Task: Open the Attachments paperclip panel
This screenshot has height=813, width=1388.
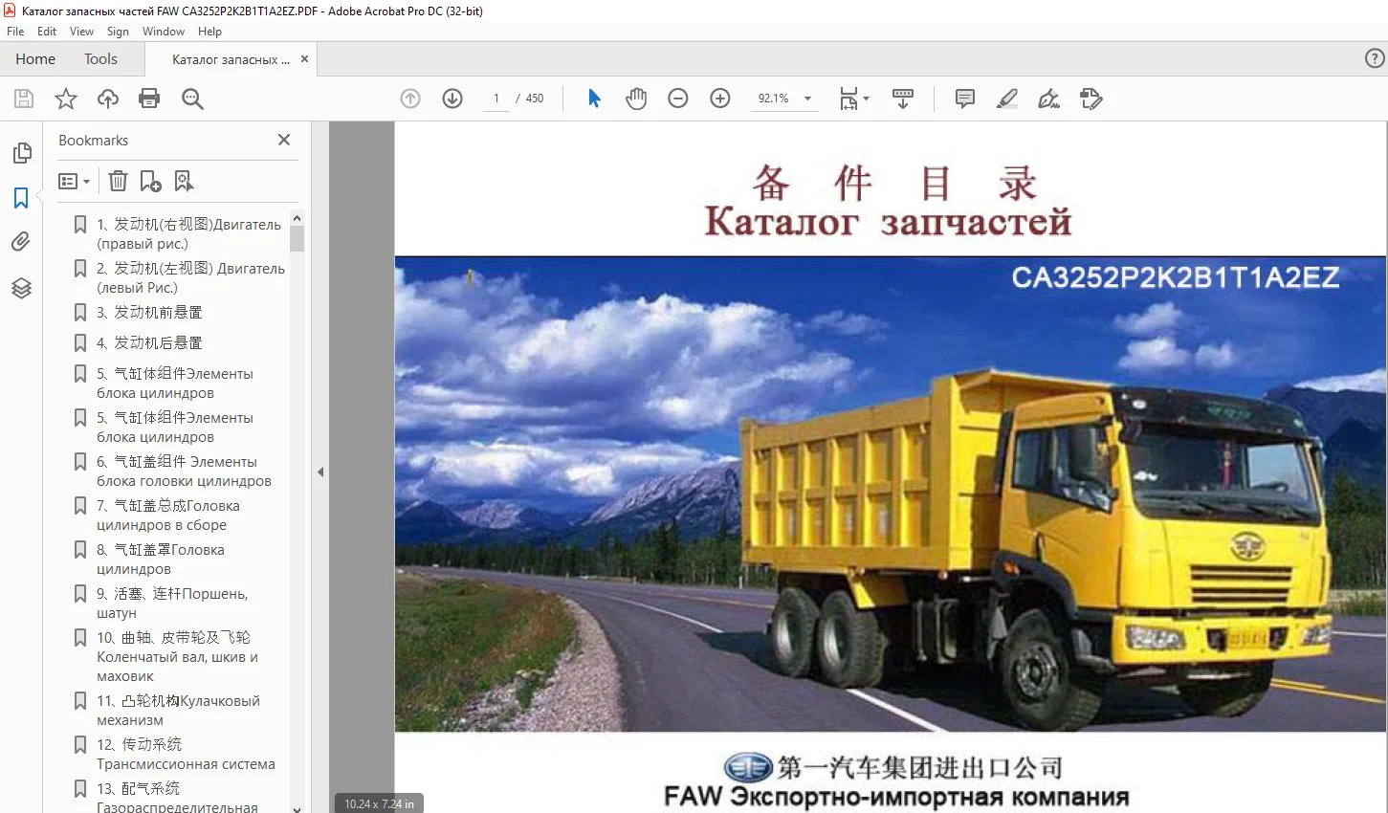Action: click(x=21, y=242)
